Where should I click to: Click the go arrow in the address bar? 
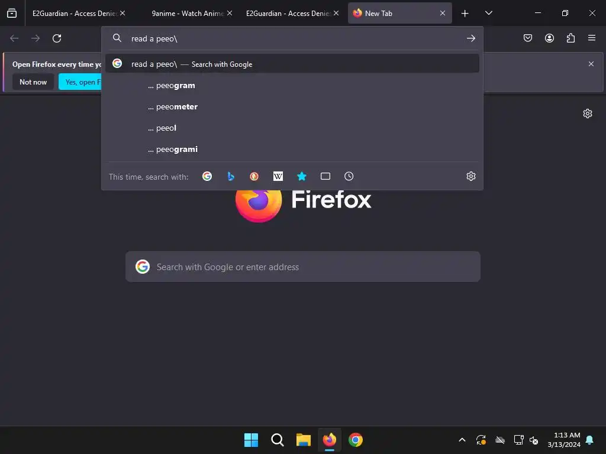coord(470,38)
